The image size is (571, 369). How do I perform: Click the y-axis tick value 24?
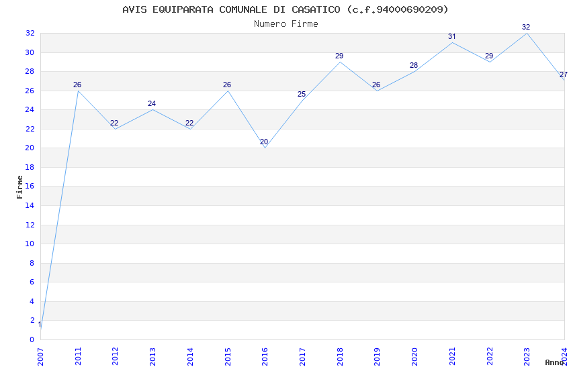pyautogui.click(x=30, y=109)
